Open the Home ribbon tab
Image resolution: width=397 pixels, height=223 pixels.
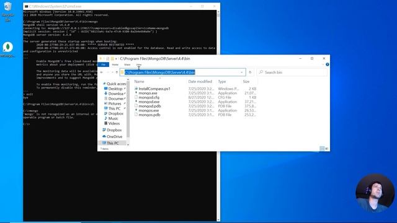[115, 64]
